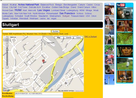Click the center map recenter icon
The image size is (136, 98).
pyautogui.click(x=7, y=40)
